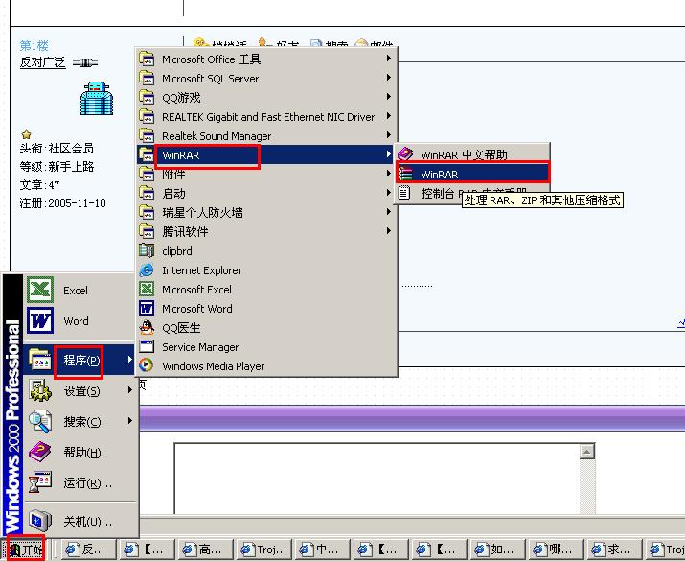Expand the 搜索(C) search submenu
The height and width of the screenshot is (562, 685).
(79, 421)
